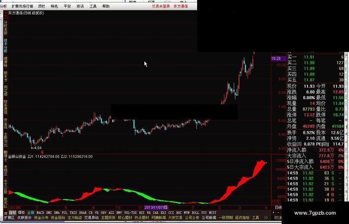The image size is (349, 224).
Task: Apply the BOLL indicator
Action: [195, 213]
